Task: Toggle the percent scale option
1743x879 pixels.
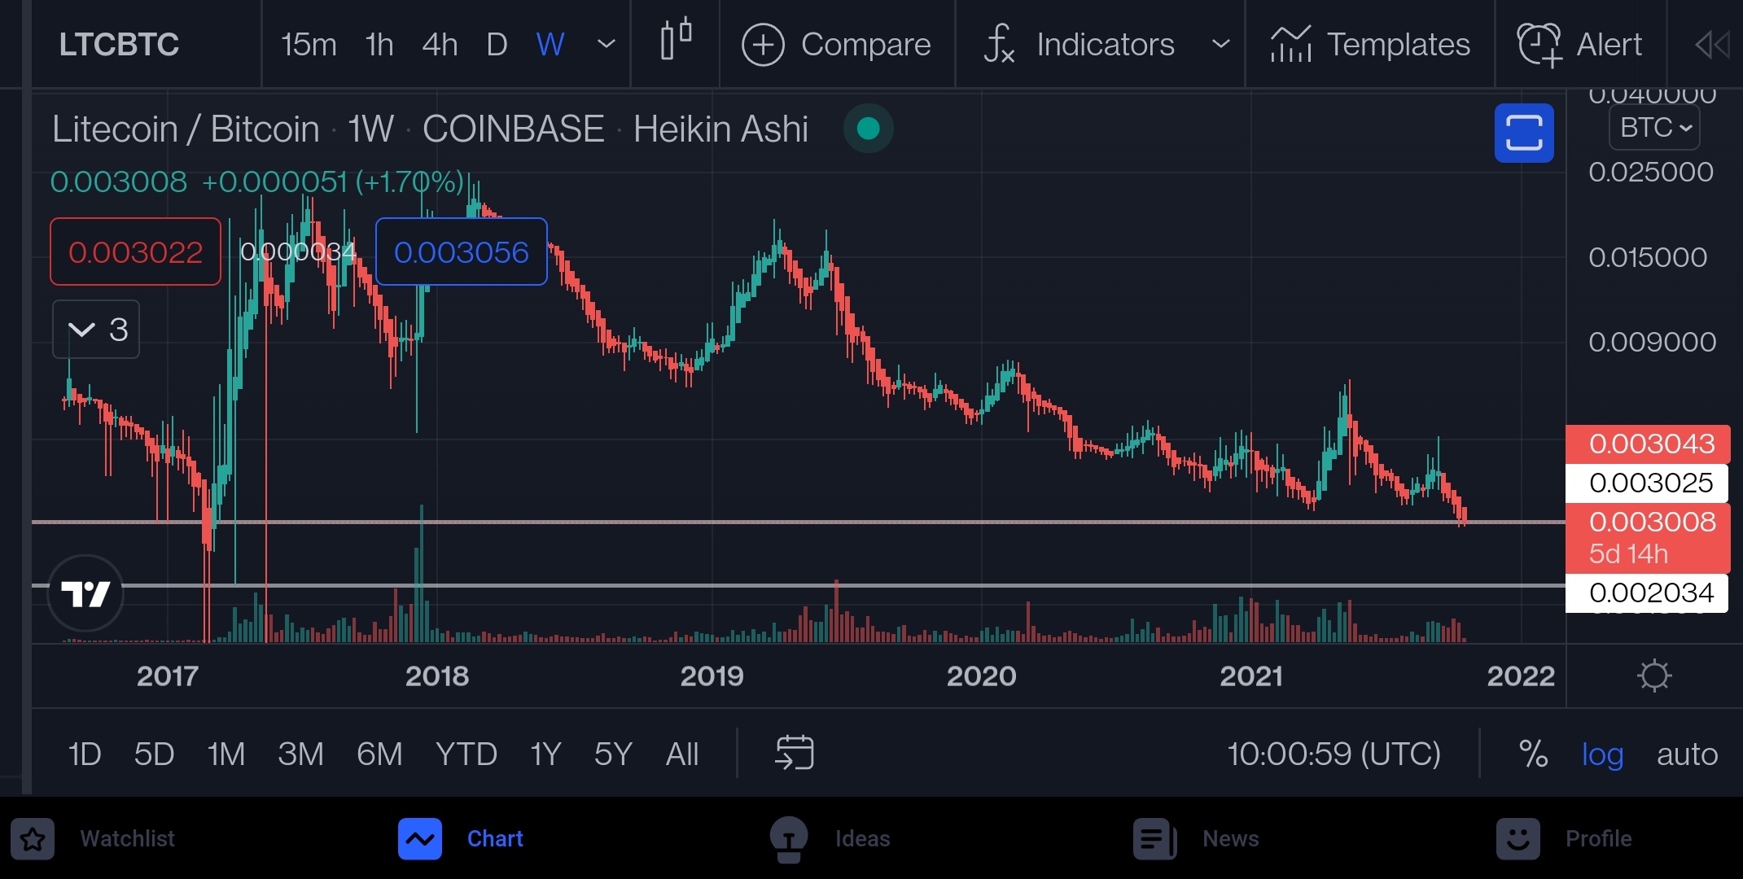Action: (1533, 754)
